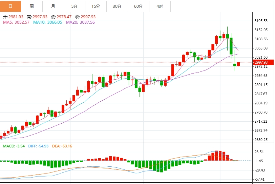Click the MA20 indicator label

(80, 22)
